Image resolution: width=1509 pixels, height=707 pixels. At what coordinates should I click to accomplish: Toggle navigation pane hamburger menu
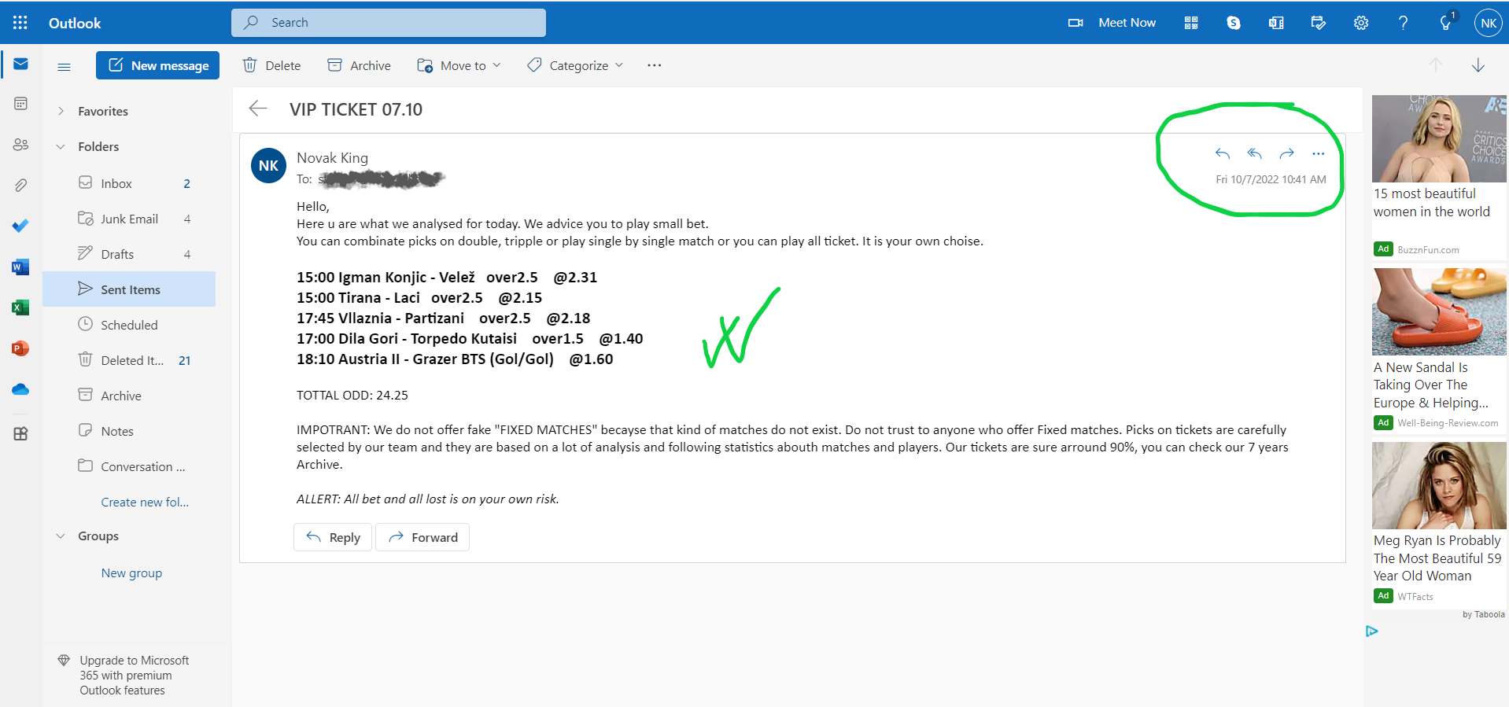[x=65, y=67]
